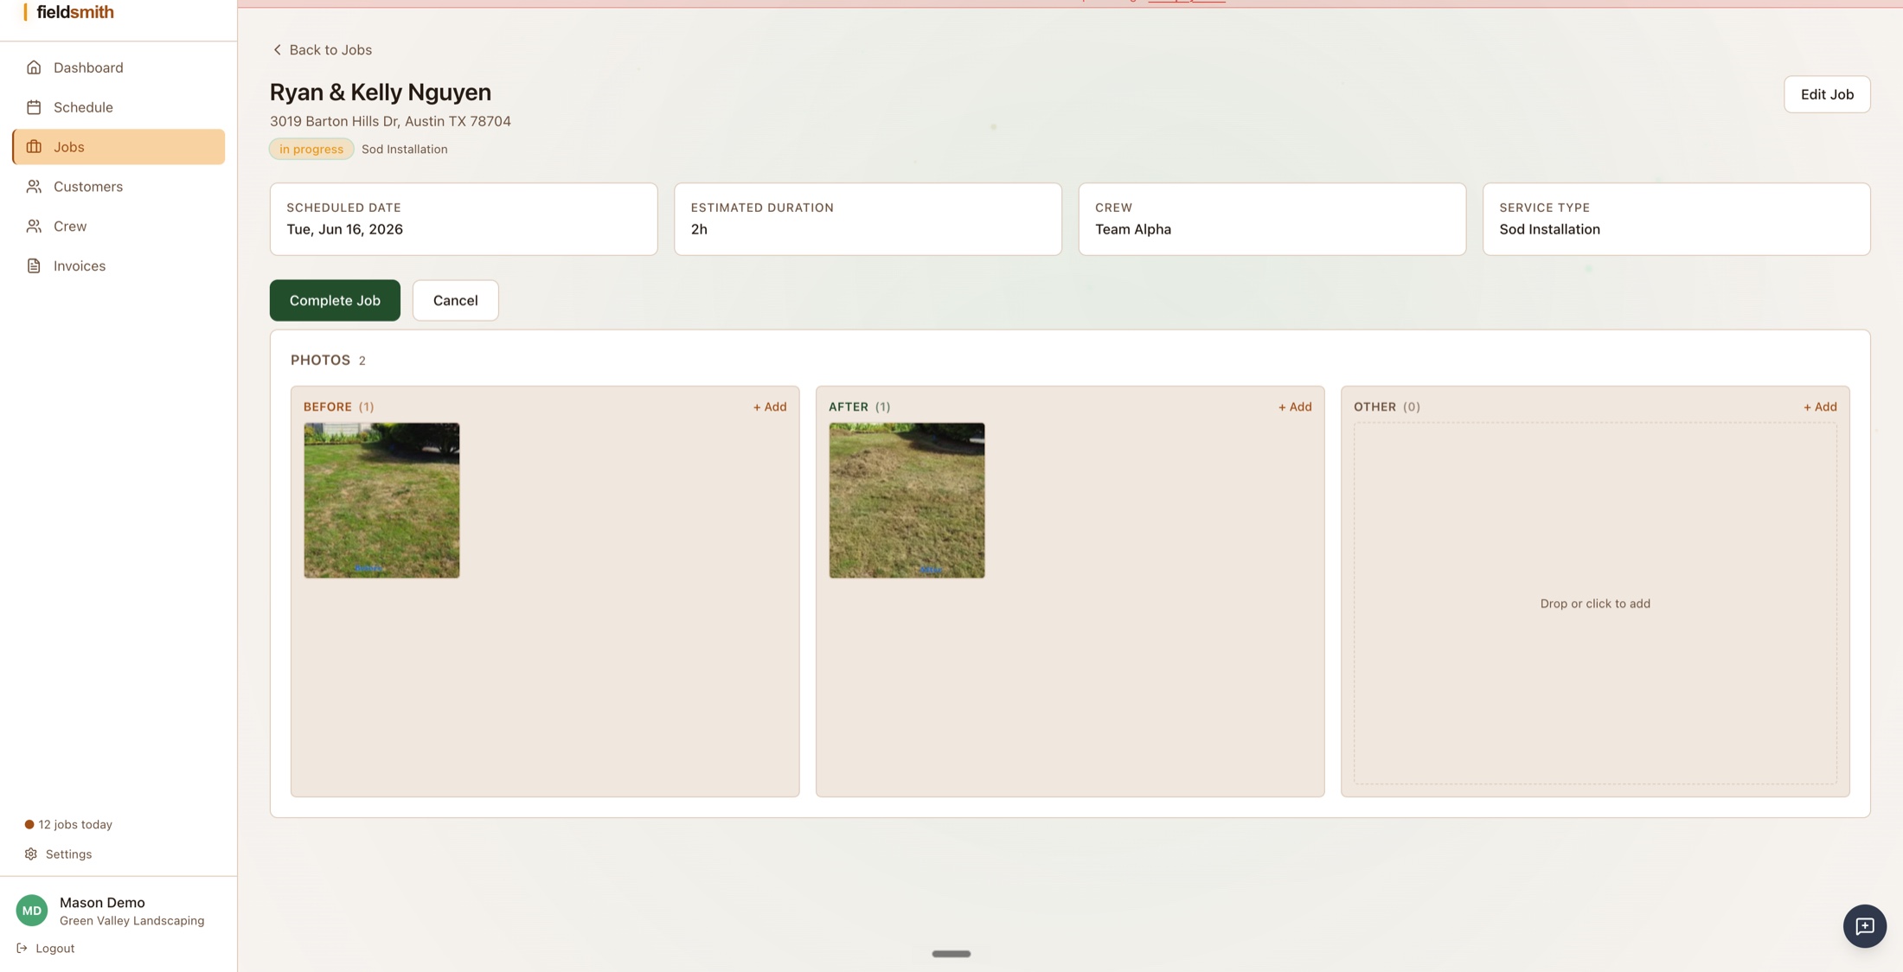This screenshot has width=1903, height=972.
Task: Click the Dashboard home icon
Action: [x=34, y=67]
